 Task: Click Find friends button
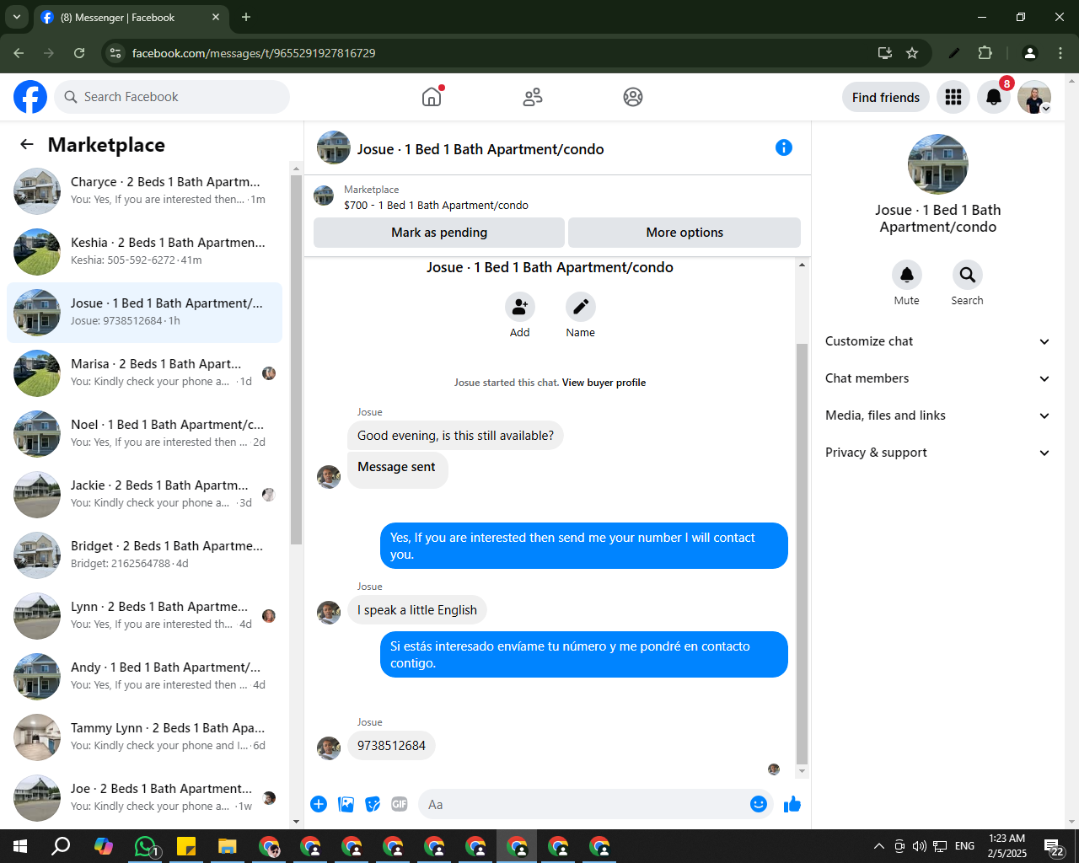(886, 98)
